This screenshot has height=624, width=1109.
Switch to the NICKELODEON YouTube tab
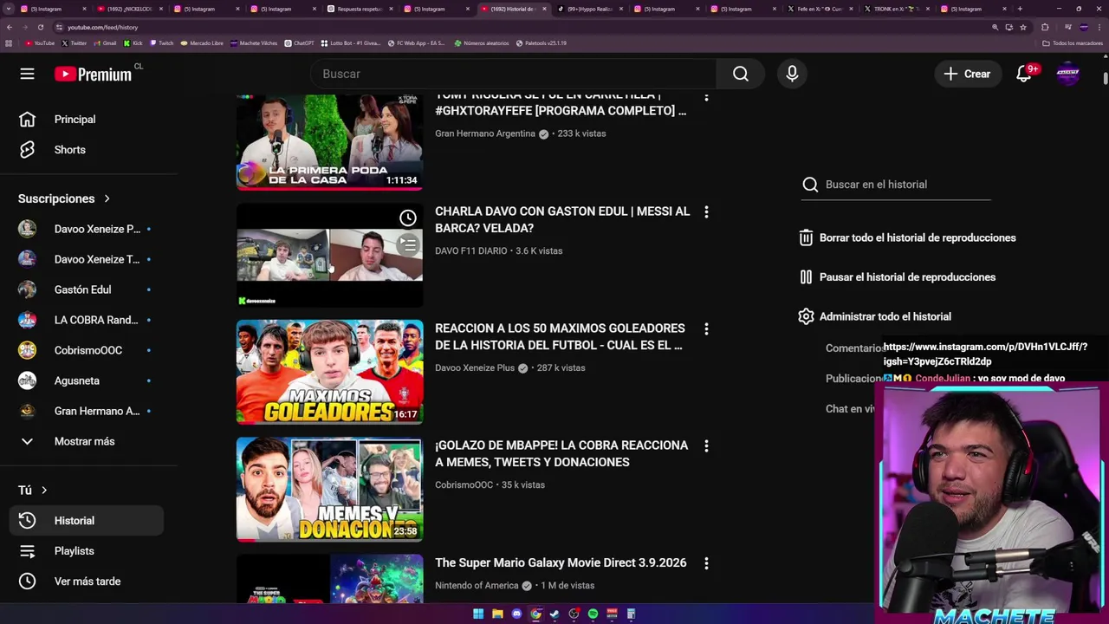point(128,9)
